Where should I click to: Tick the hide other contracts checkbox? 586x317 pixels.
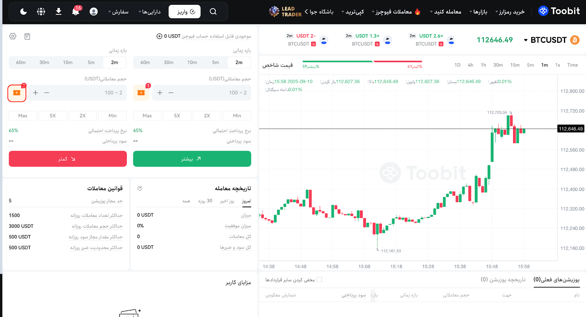point(319,280)
